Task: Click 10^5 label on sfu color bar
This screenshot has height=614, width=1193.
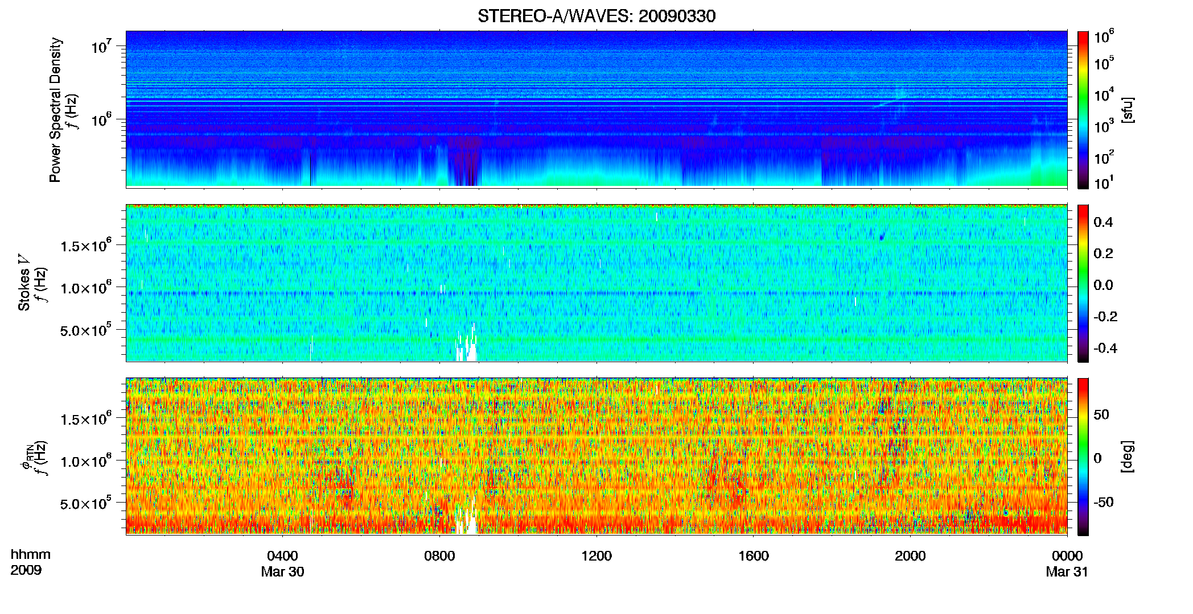Action: pyautogui.click(x=1104, y=63)
